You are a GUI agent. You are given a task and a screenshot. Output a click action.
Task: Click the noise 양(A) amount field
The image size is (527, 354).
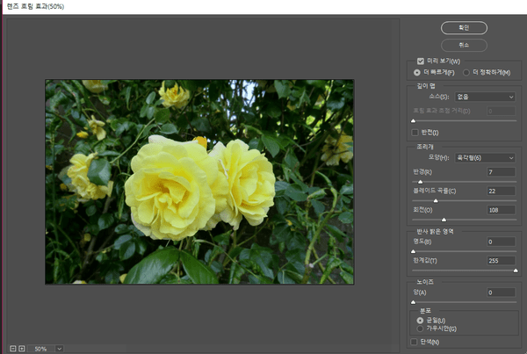tap(501, 293)
